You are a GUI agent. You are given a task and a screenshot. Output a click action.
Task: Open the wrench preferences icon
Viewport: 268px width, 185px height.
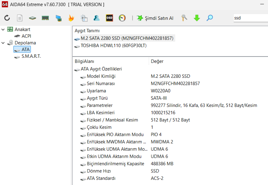[184, 18]
